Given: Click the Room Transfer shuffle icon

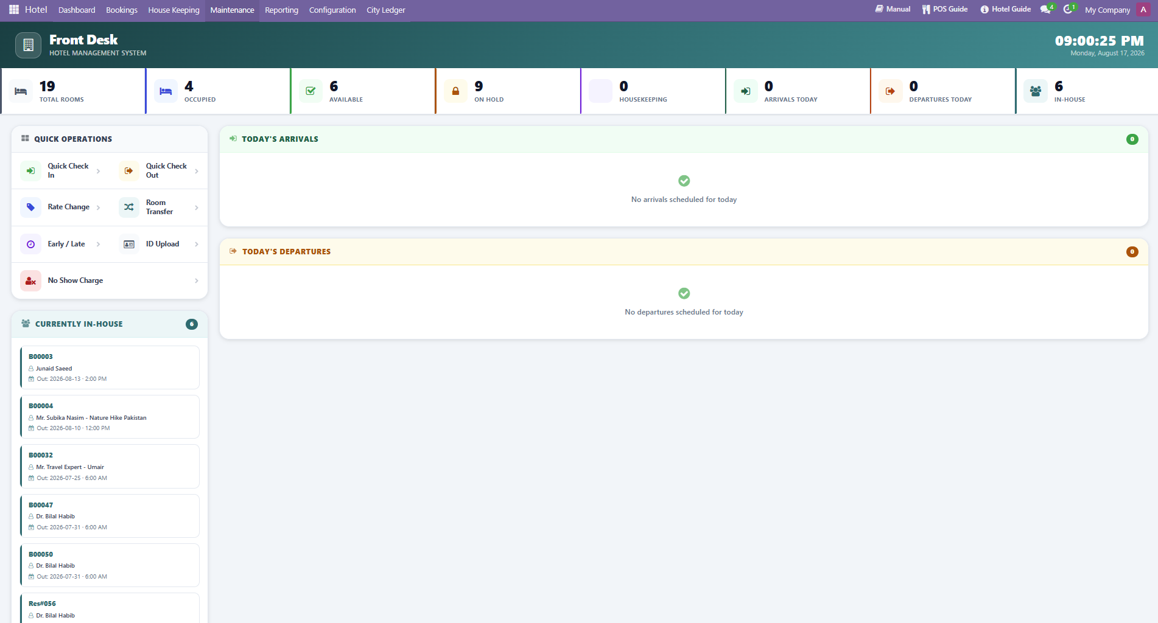Looking at the screenshot, I should click(129, 207).
